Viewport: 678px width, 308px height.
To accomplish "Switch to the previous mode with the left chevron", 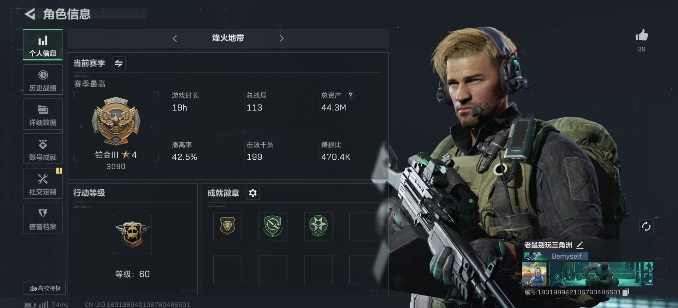I will pos(175,38).
